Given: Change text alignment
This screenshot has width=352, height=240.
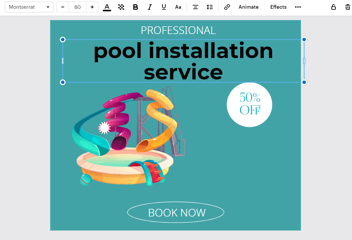Looking at the screenshot, I should [195, 7].
